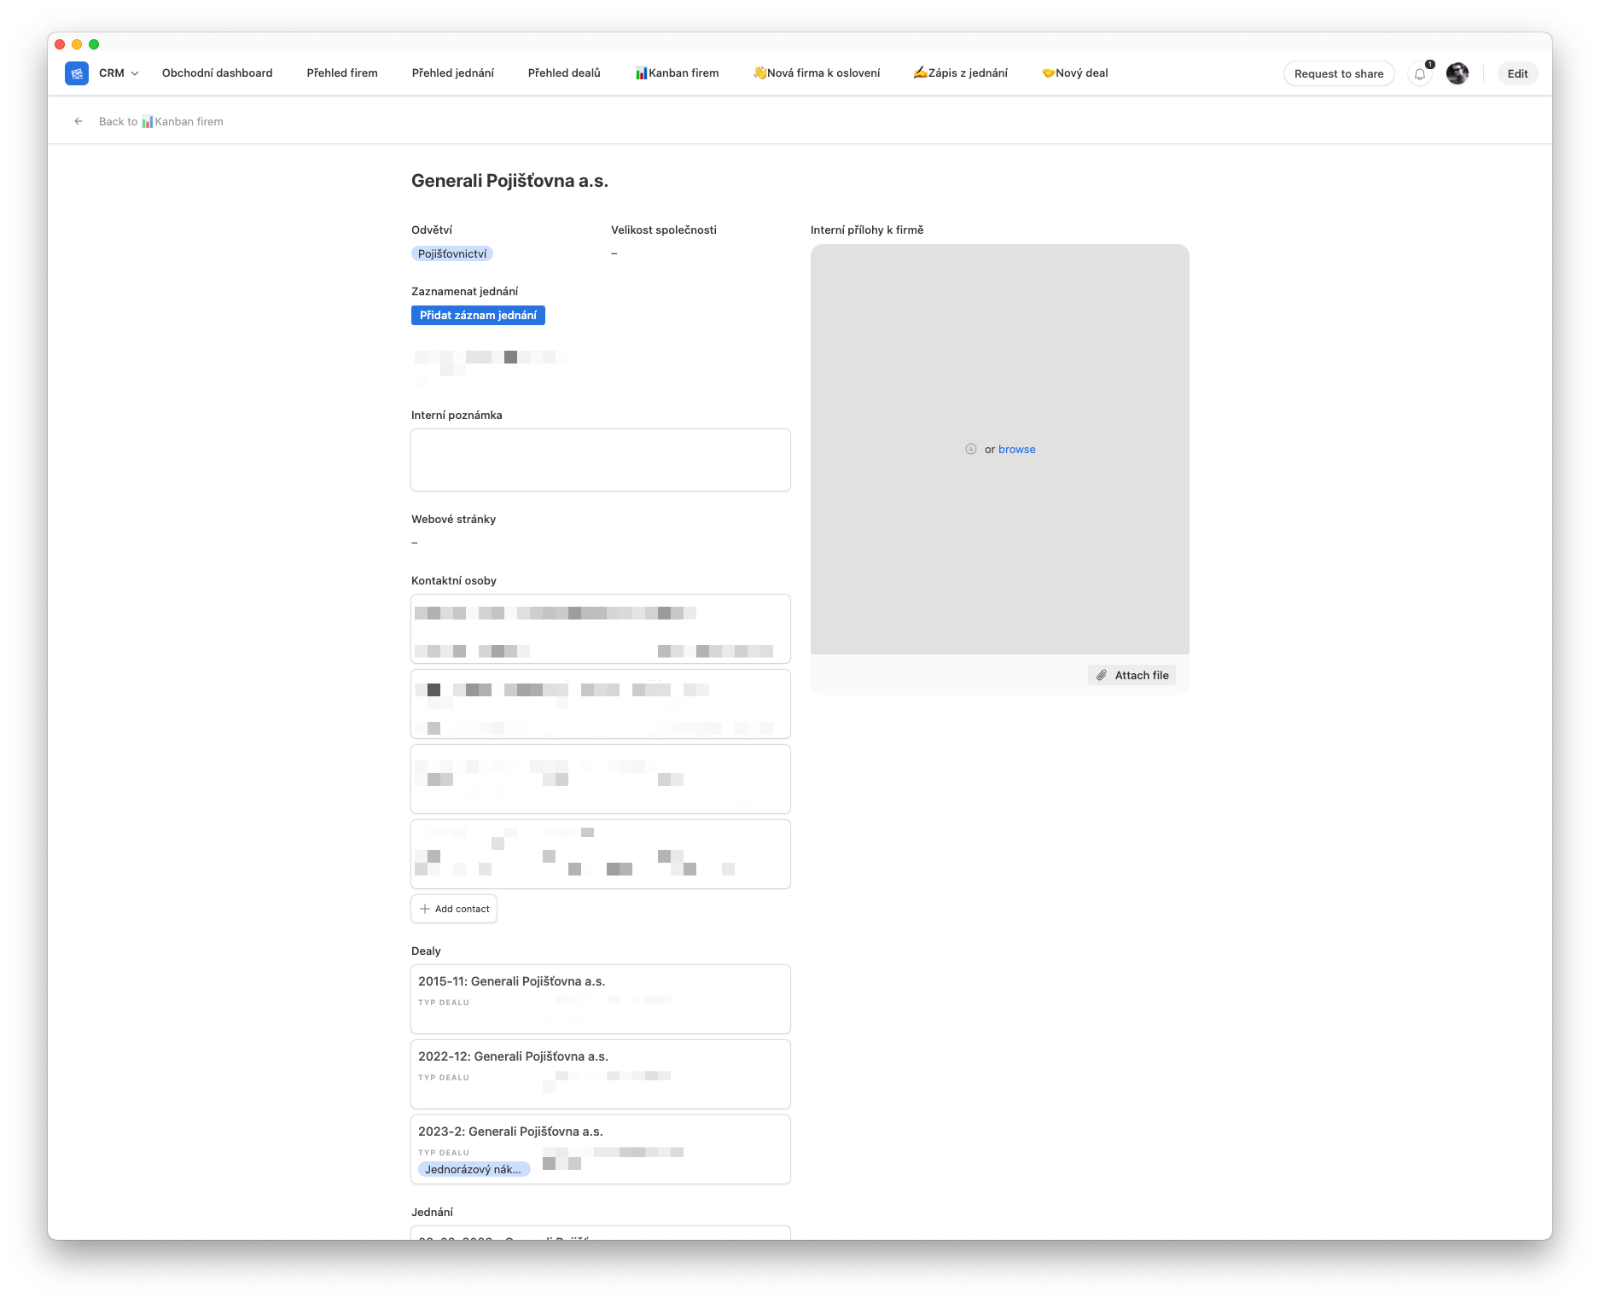
Task: Click the Odvětví label
Action: point(432,230)
